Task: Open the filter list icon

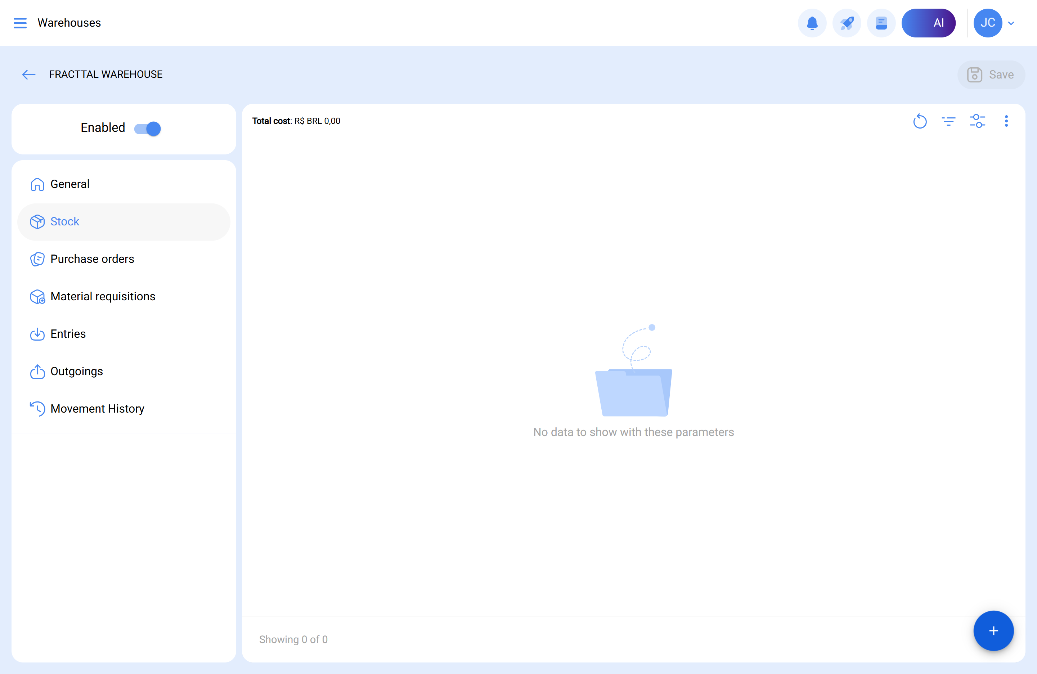Action: pyautogui.click(x=948, y=121)
